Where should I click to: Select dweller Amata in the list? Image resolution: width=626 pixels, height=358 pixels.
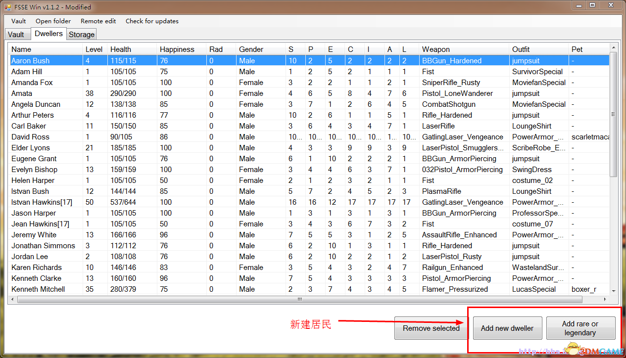22,93
